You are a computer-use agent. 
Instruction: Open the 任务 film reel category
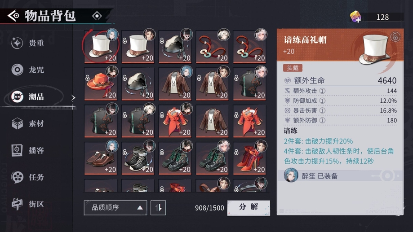(x=28, y=177)
